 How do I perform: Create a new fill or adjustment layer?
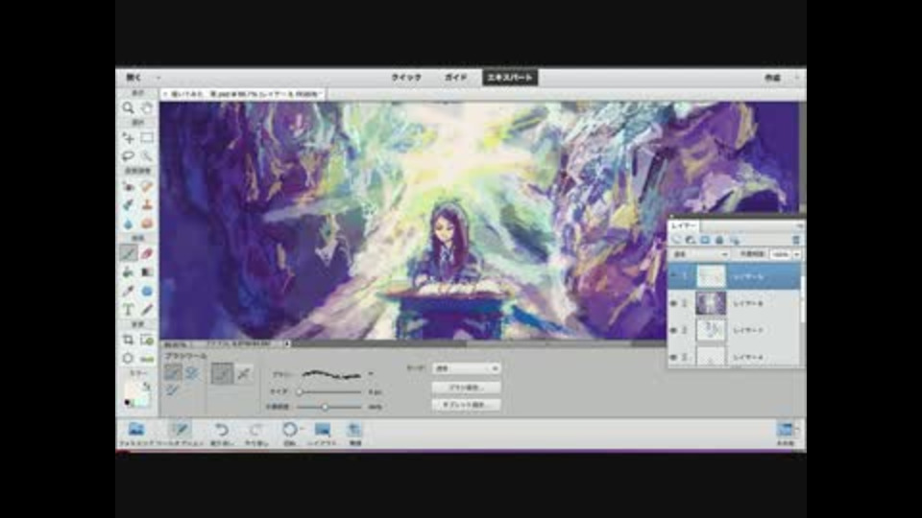(x=691, y=240)
